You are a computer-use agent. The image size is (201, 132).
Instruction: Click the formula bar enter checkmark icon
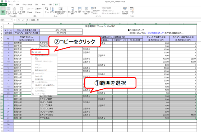(23, 20)
